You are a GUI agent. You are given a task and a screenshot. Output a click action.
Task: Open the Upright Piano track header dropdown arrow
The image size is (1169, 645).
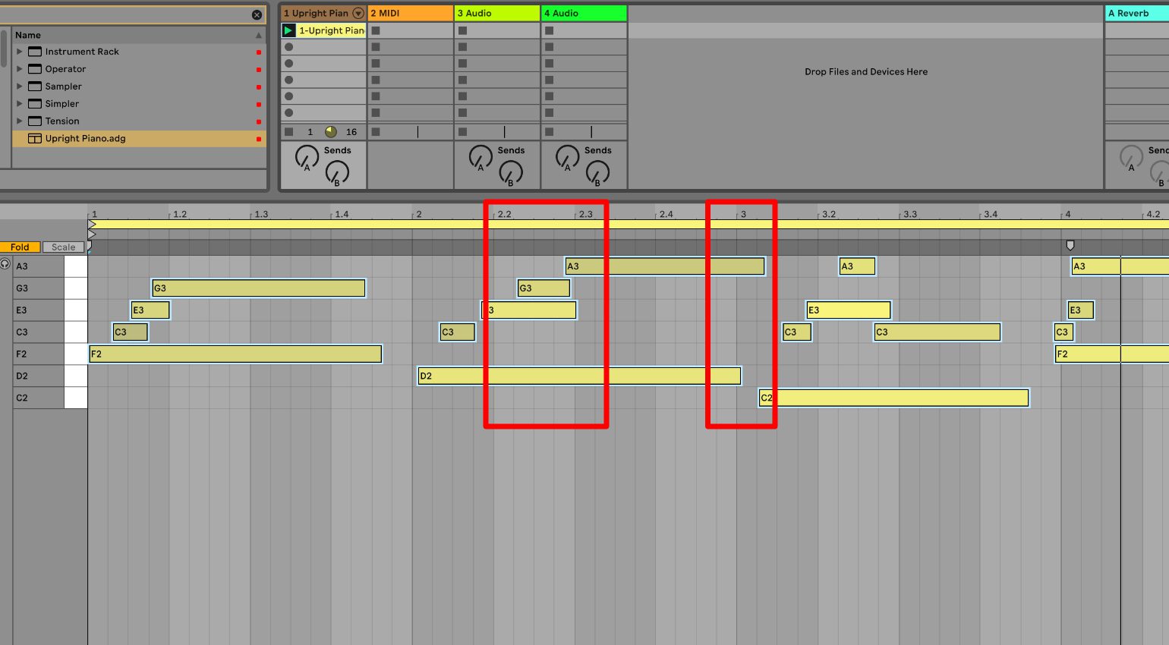click(x=357, y=13)
